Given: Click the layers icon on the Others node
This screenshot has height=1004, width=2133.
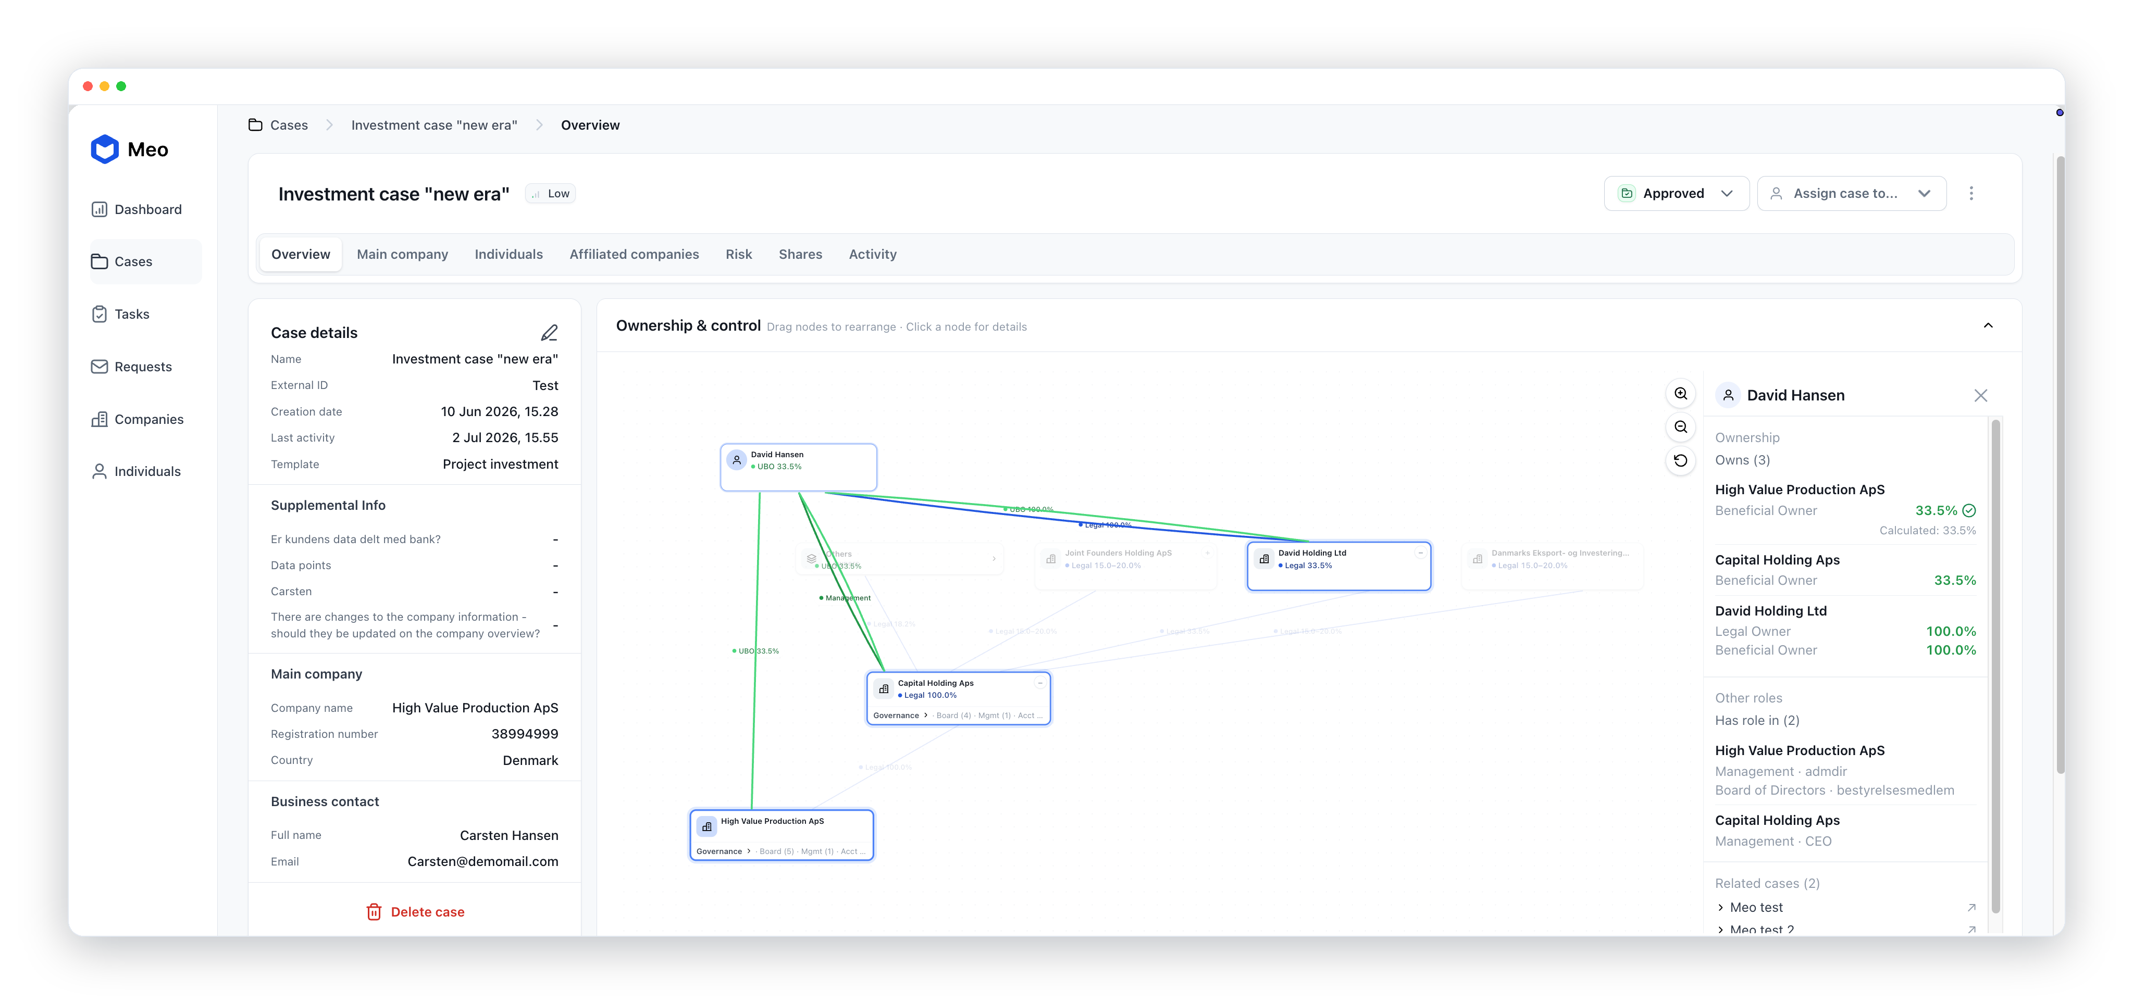Looking at the screenshot, I should [x=812, y=559].
